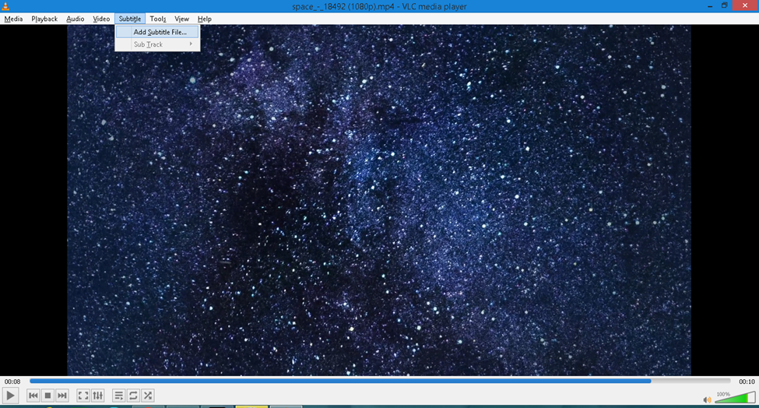The width and height of the screenshot is (759, 408).
Task: Click the elapsed time 00:08 label
Action: (12, 382)
